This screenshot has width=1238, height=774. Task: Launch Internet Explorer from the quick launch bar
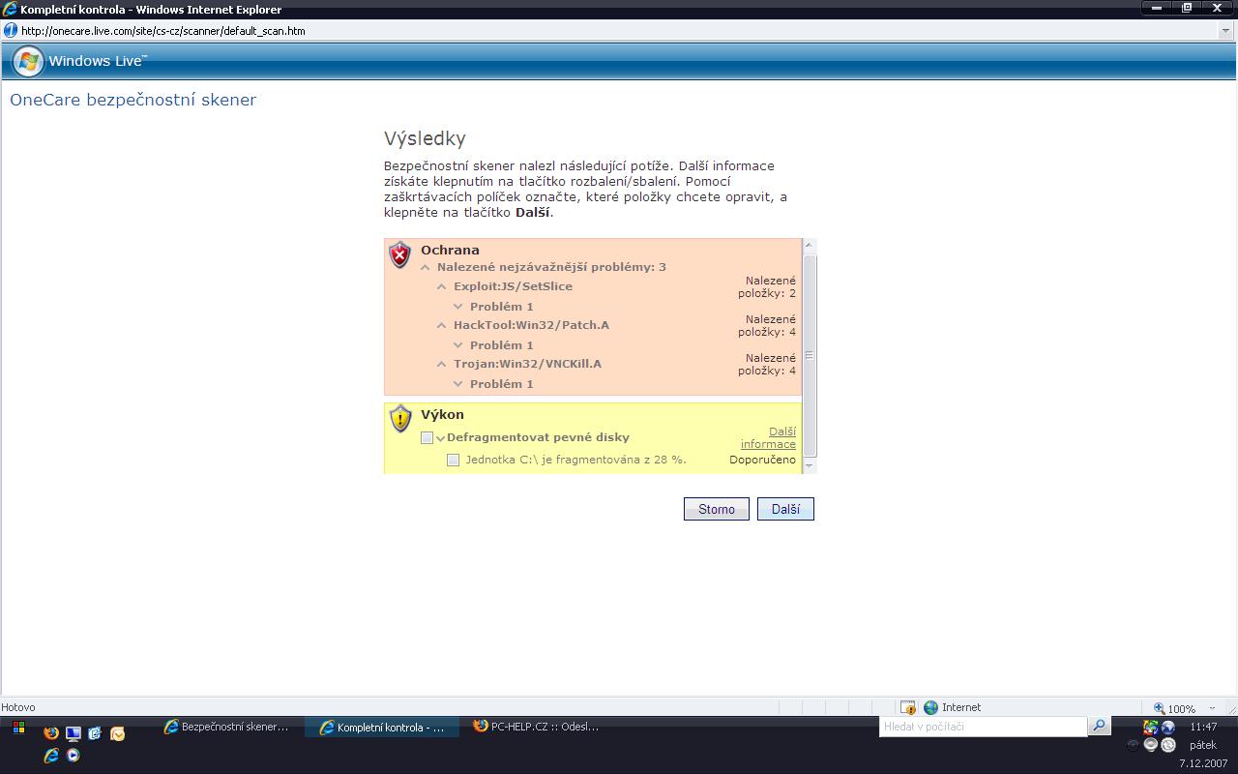(51, 756)
